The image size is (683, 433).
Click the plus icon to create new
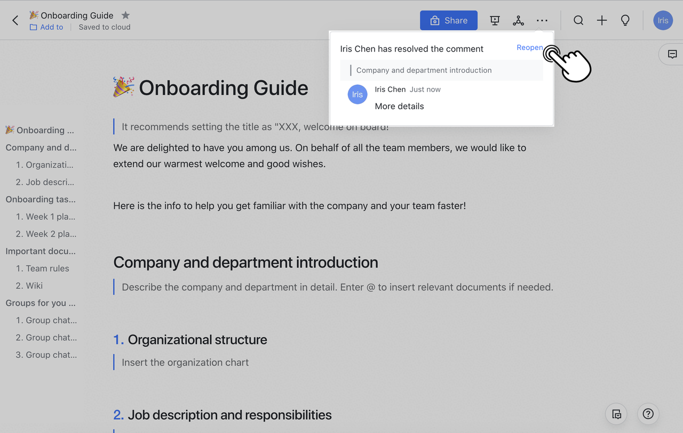(x=602, y=20)
